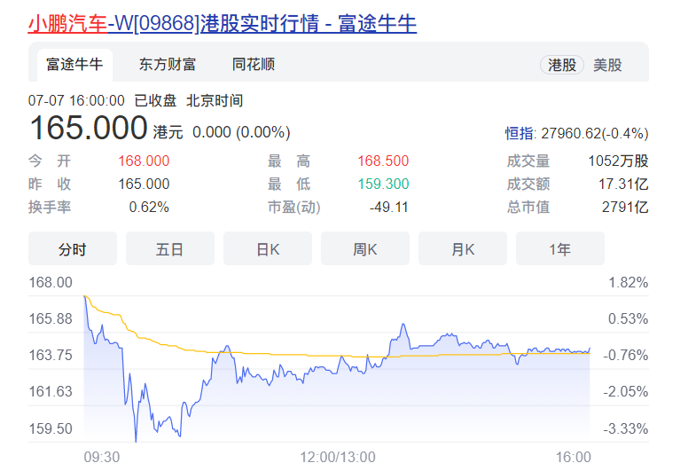Click the 今开 value 168.000
Viewport: 688px width, 471px height.
[x=144, y=161]
